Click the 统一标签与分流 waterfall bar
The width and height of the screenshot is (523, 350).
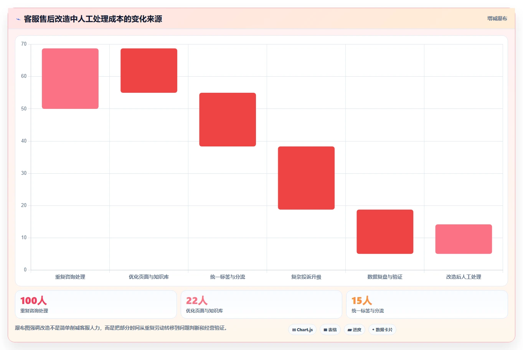click(x=228, y=120)
